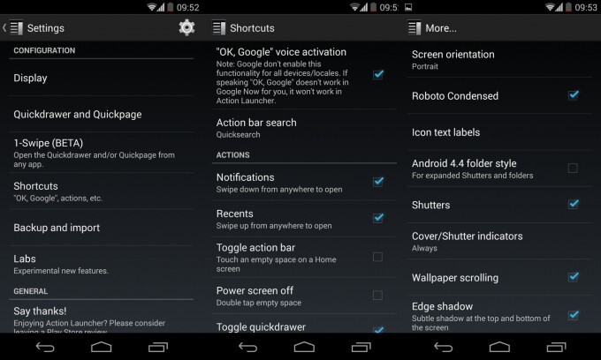Open Action bar search Quicksearch selector
This screenshot has height=360, width=601.
[304, 128]
